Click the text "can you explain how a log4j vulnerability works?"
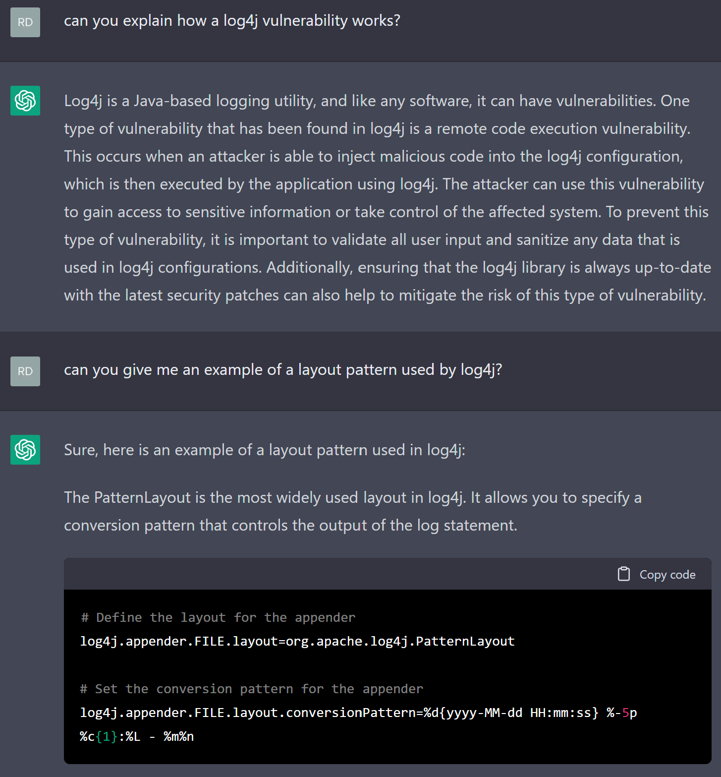The image size is (721, 777). tap(232, 21)
